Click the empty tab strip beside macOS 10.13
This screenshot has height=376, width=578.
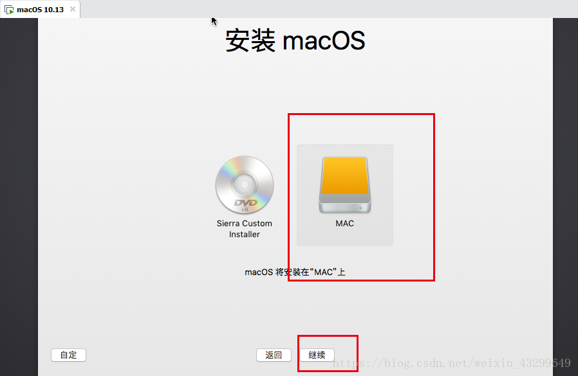coord(329,9)
